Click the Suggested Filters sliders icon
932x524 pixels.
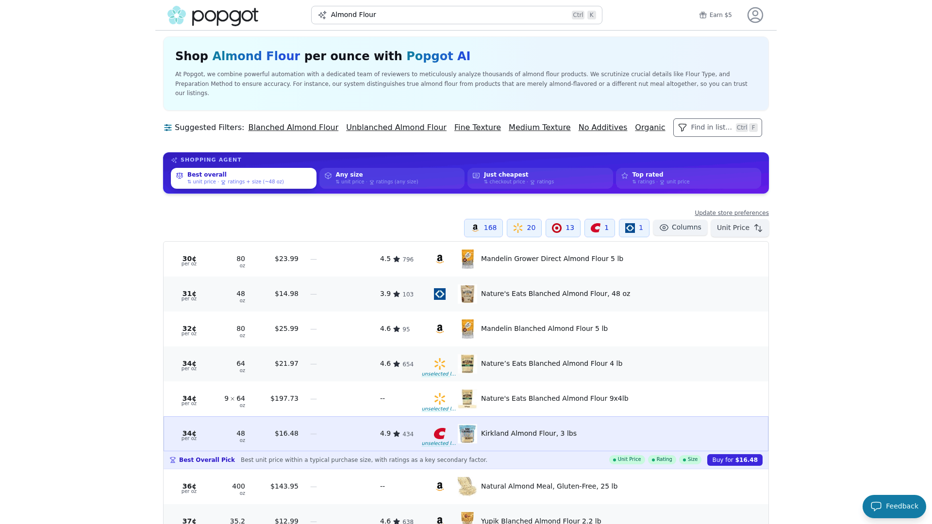click(x=168, y=128)
